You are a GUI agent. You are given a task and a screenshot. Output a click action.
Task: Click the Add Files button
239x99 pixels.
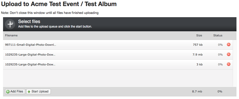15,91
